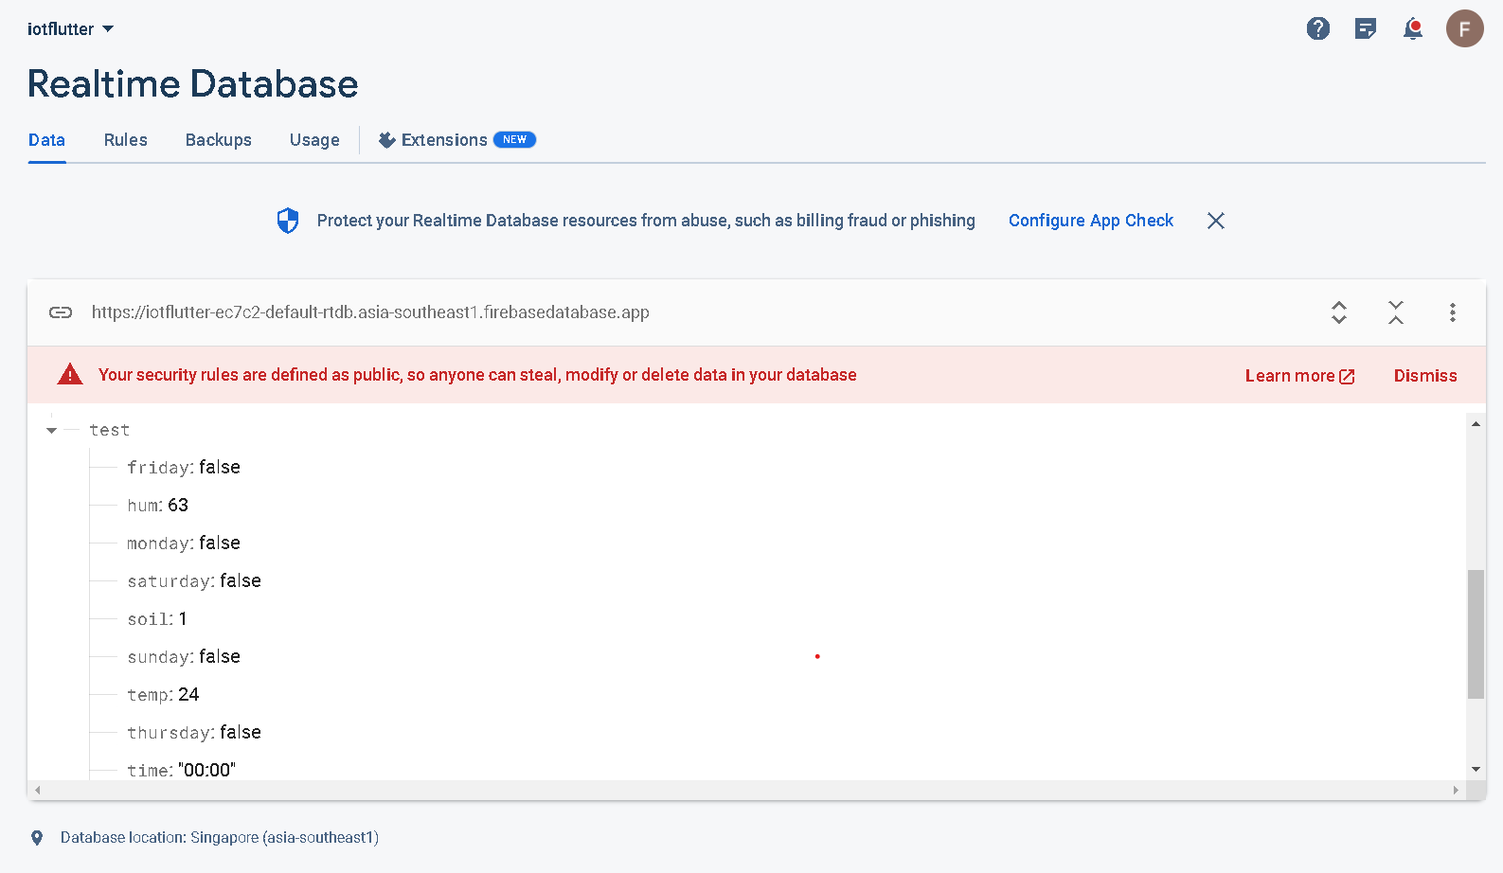Open the user account avatar
The image size is (1503, 873).
pyautogui.click(x=1464, y=29)
